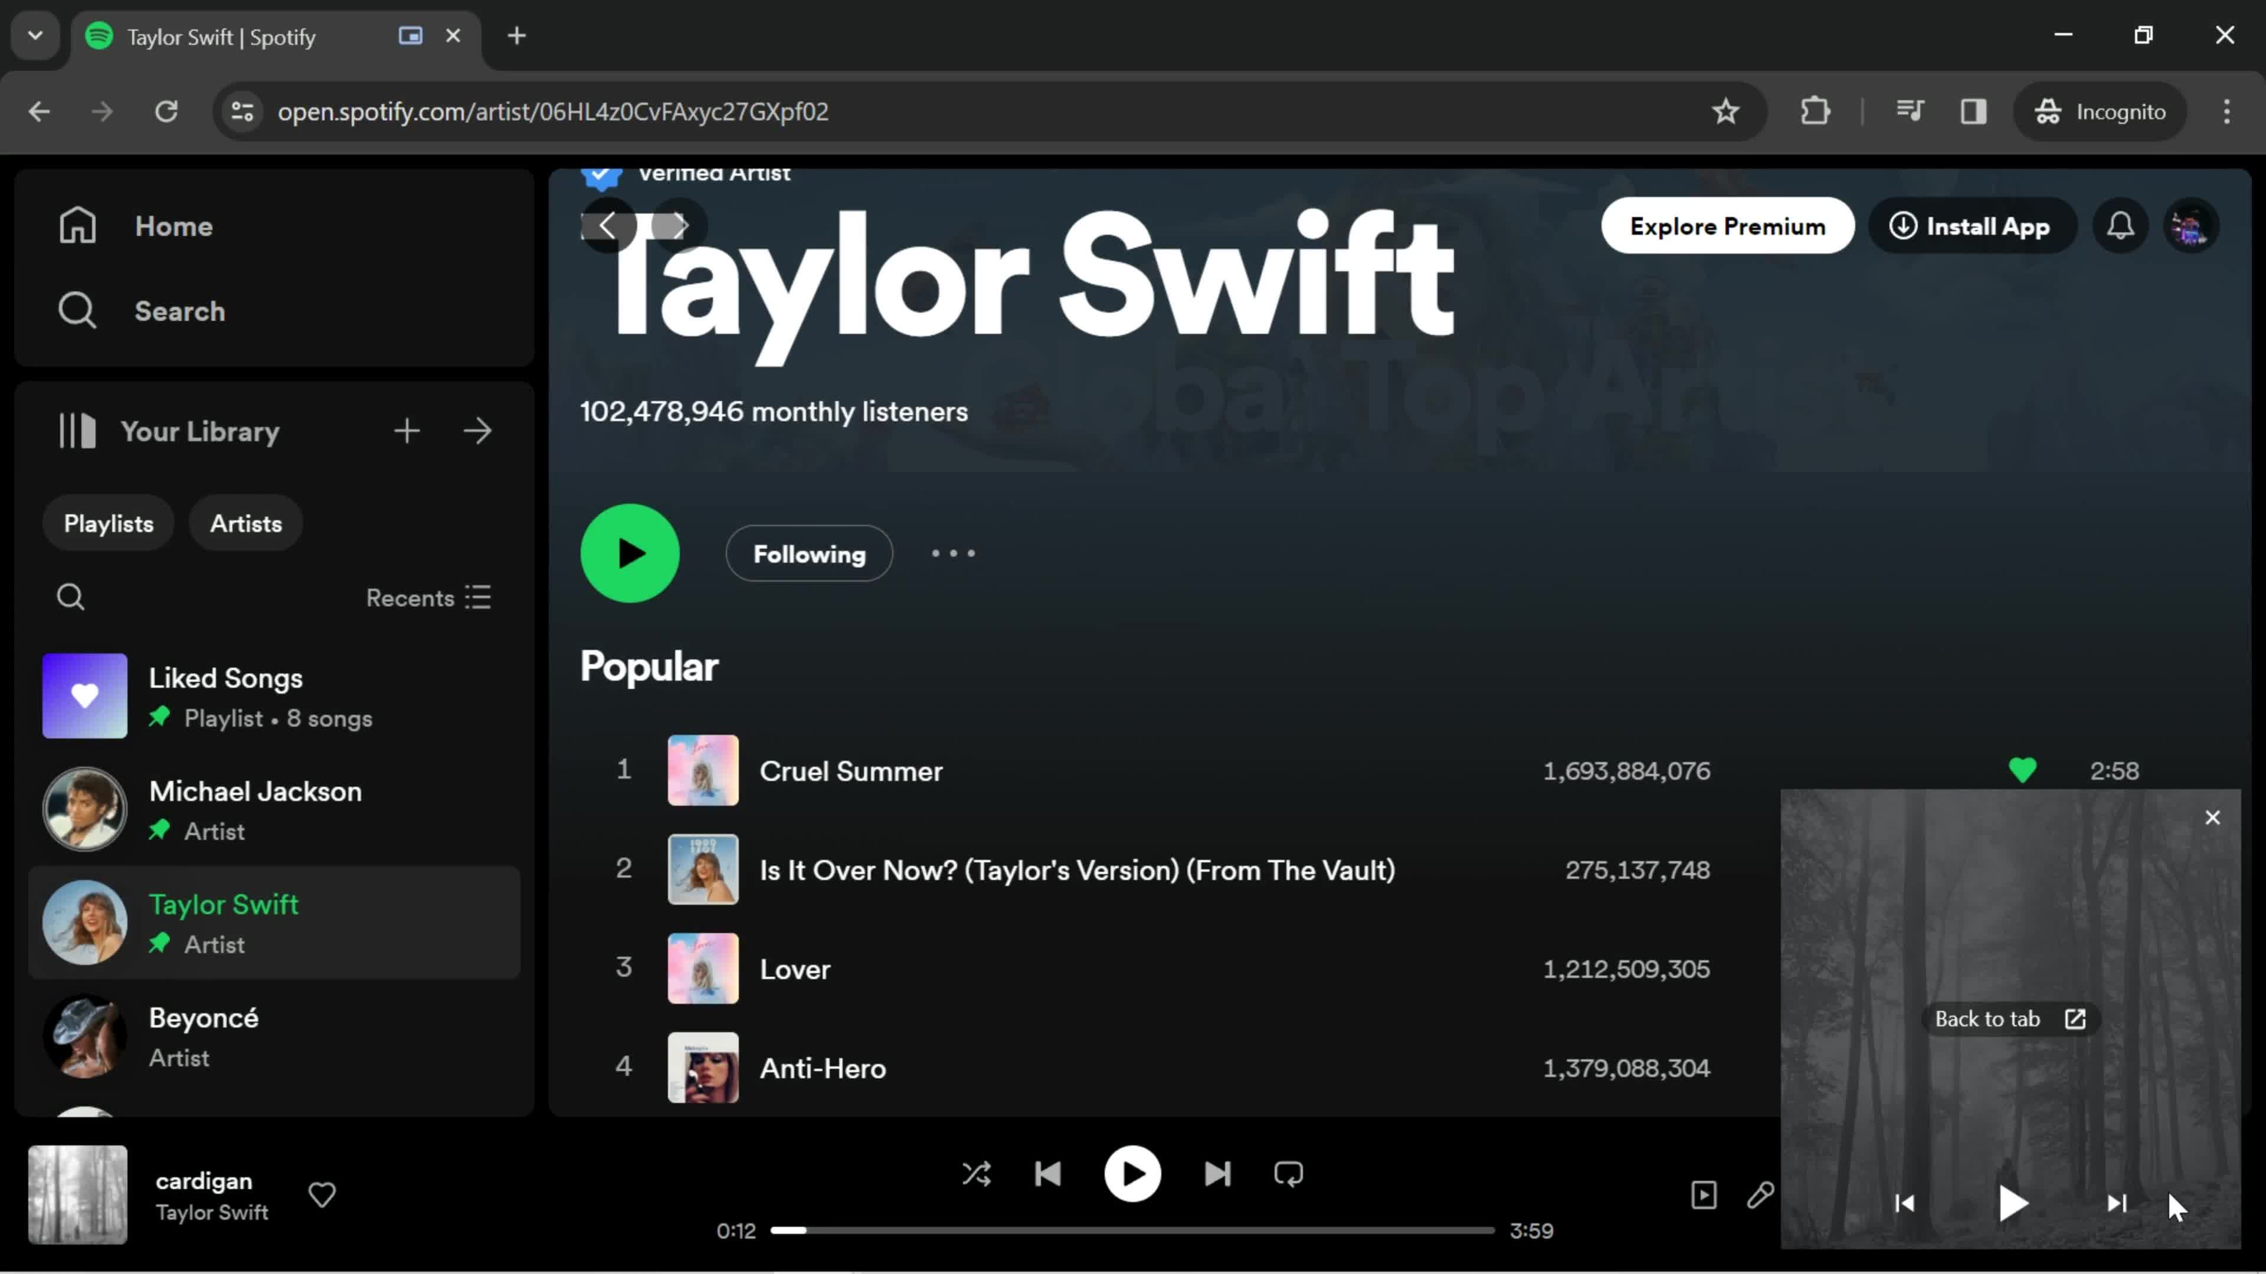Open the browser media controls
2266x1274 pixels.
(1910, 111)
